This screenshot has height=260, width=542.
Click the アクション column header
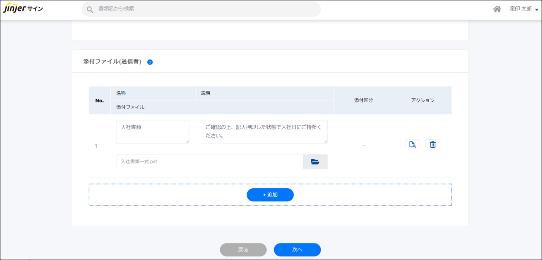pos(422,100)
